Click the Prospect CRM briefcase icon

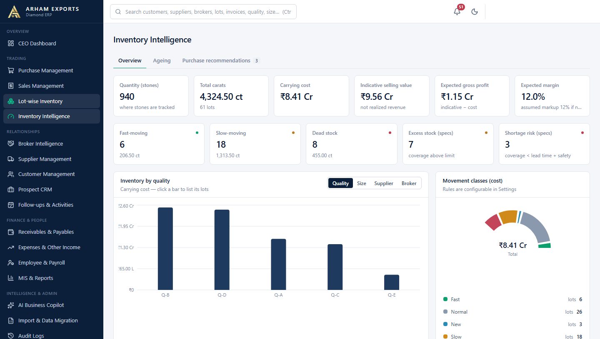pos(11,189)
